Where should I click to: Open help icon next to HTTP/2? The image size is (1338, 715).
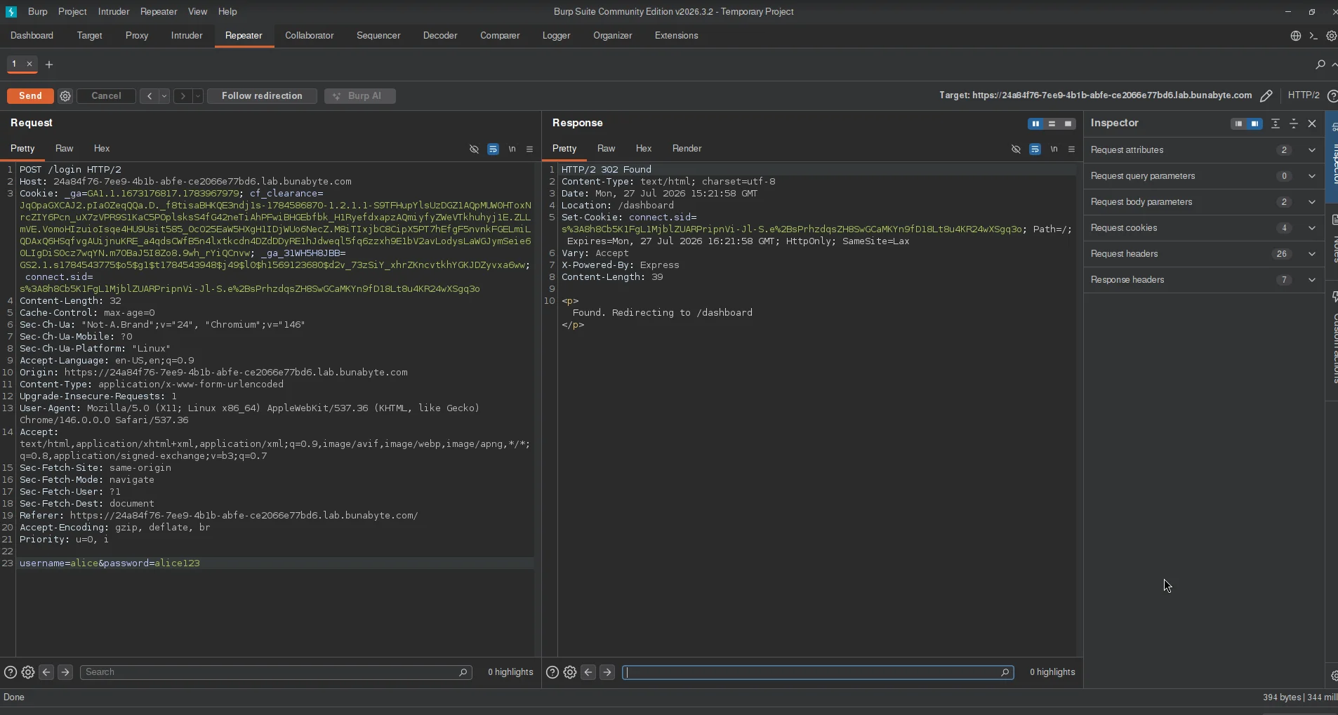(x=1332, y=95)
